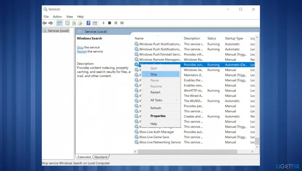Click the Back arrow toolbar icon
The image size is (302, 171).
point(44,23)
